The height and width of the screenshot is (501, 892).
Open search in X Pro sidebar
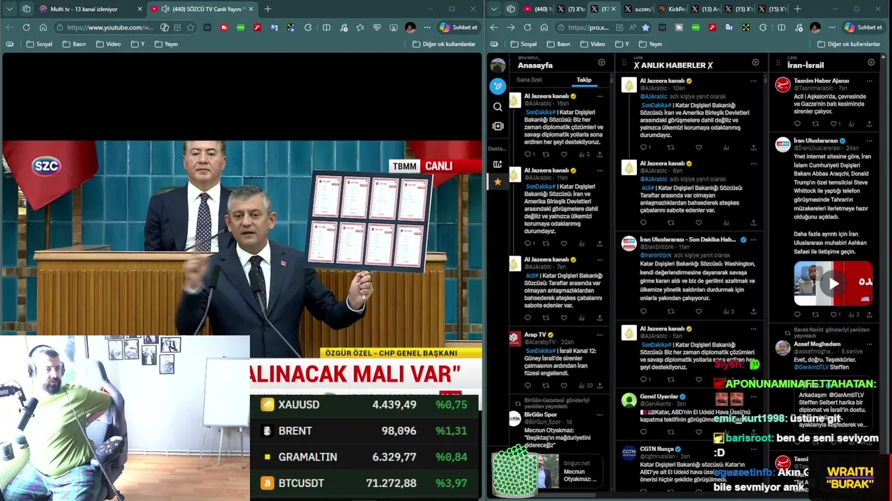coord(498,106)
